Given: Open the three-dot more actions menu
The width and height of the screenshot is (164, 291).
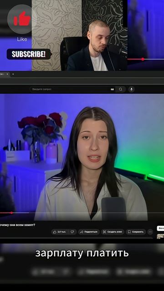Looking at the screenshot, I should click(150, 232).
